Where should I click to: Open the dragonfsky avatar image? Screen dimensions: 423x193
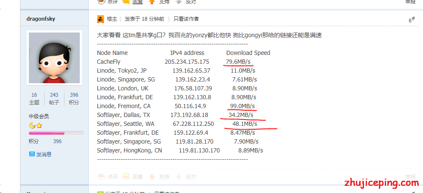pos(54,58)
